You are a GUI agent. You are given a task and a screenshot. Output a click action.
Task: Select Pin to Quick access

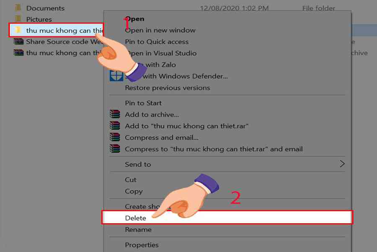tap(157, 42)
